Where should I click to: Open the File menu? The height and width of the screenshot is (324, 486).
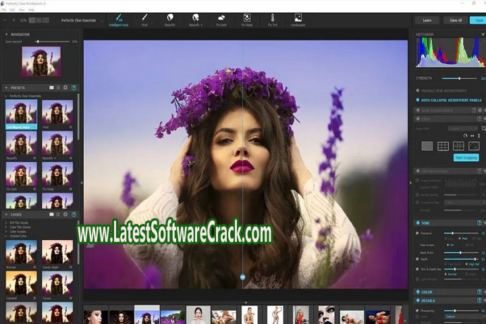click(x=5, y=10)
